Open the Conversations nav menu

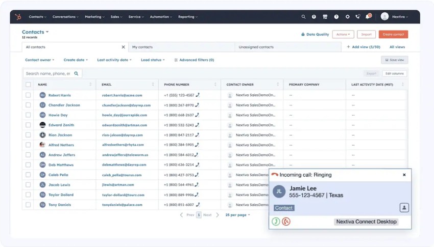click(65, 17)
